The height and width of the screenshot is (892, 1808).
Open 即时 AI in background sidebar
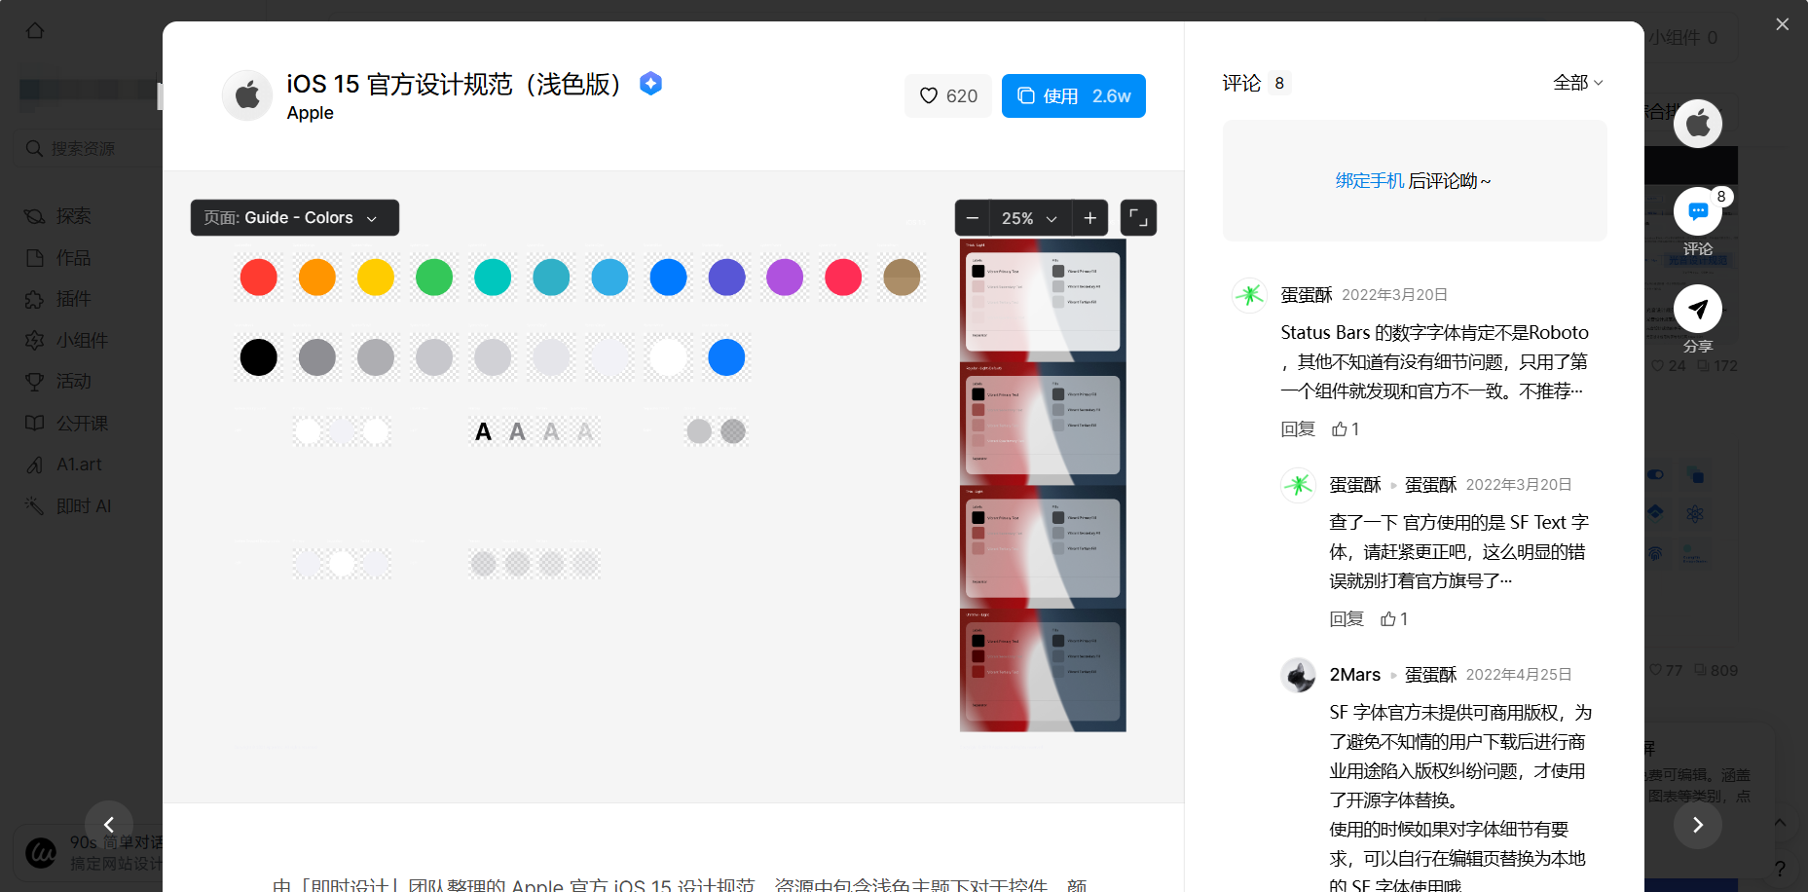68,506
